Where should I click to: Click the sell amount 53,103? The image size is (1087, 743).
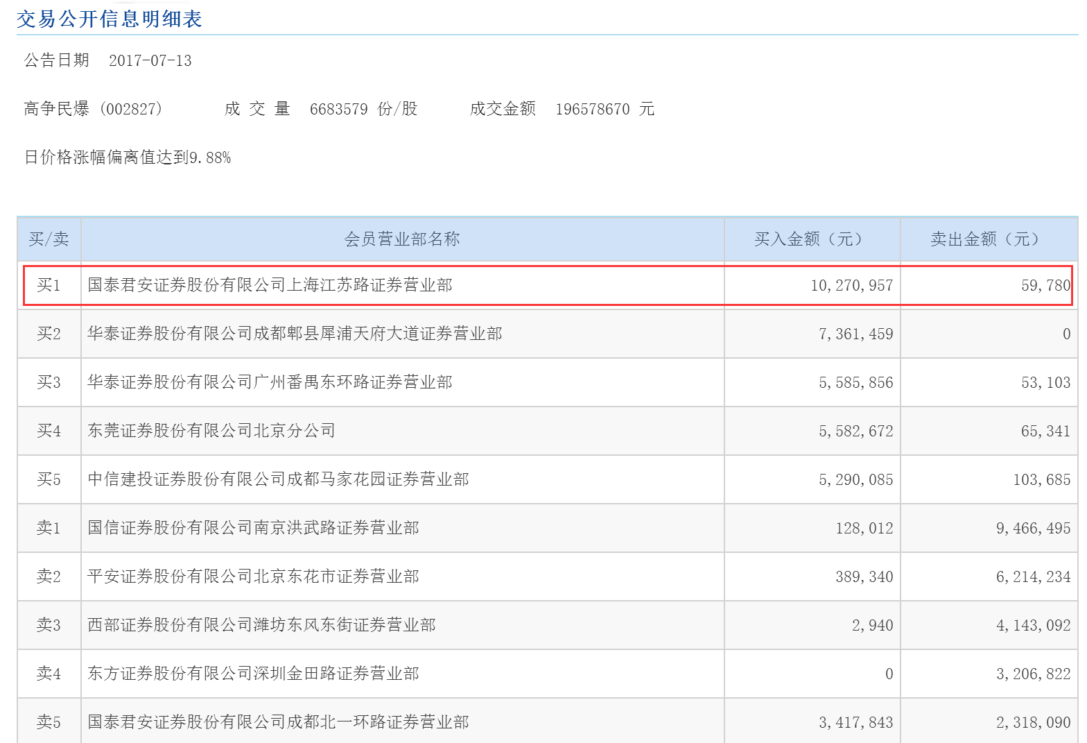(x=1045, y=382)
